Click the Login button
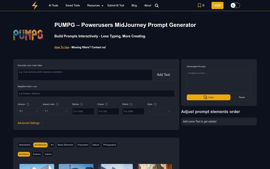The width and height of the screenshot is (270, 169). pos(217,5)
